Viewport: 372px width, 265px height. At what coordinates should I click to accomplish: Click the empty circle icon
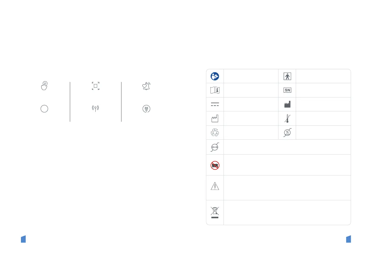44,109
